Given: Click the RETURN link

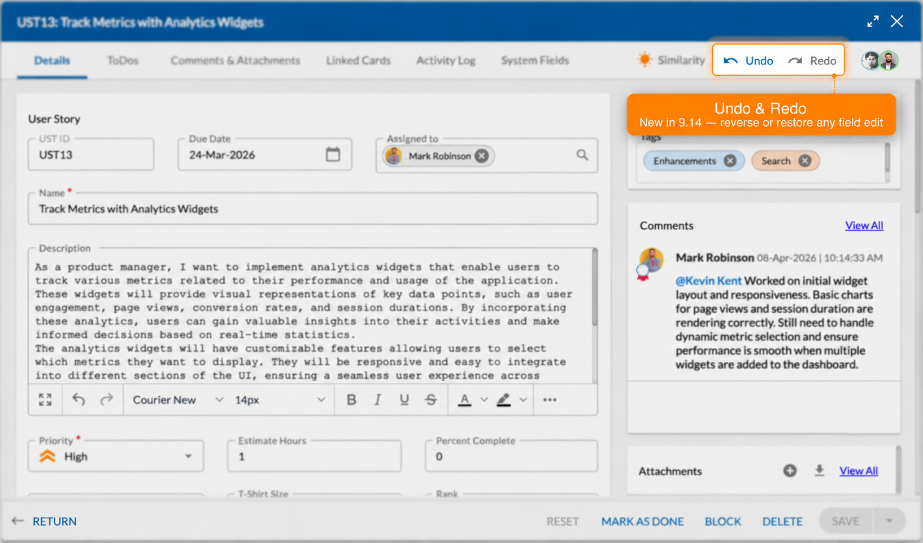Looking at the screenshot, I should click(x=44, y=521).
